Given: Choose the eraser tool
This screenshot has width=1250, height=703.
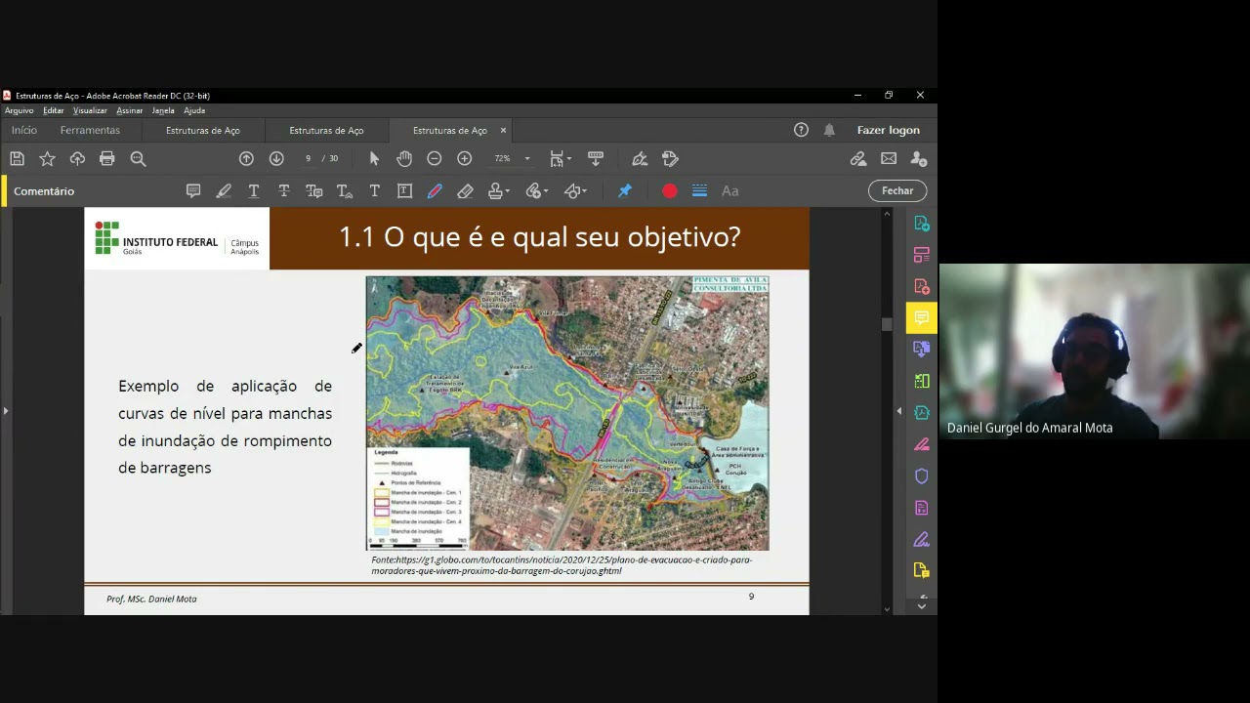Looking at the screenshot, I should coord(466,191).
